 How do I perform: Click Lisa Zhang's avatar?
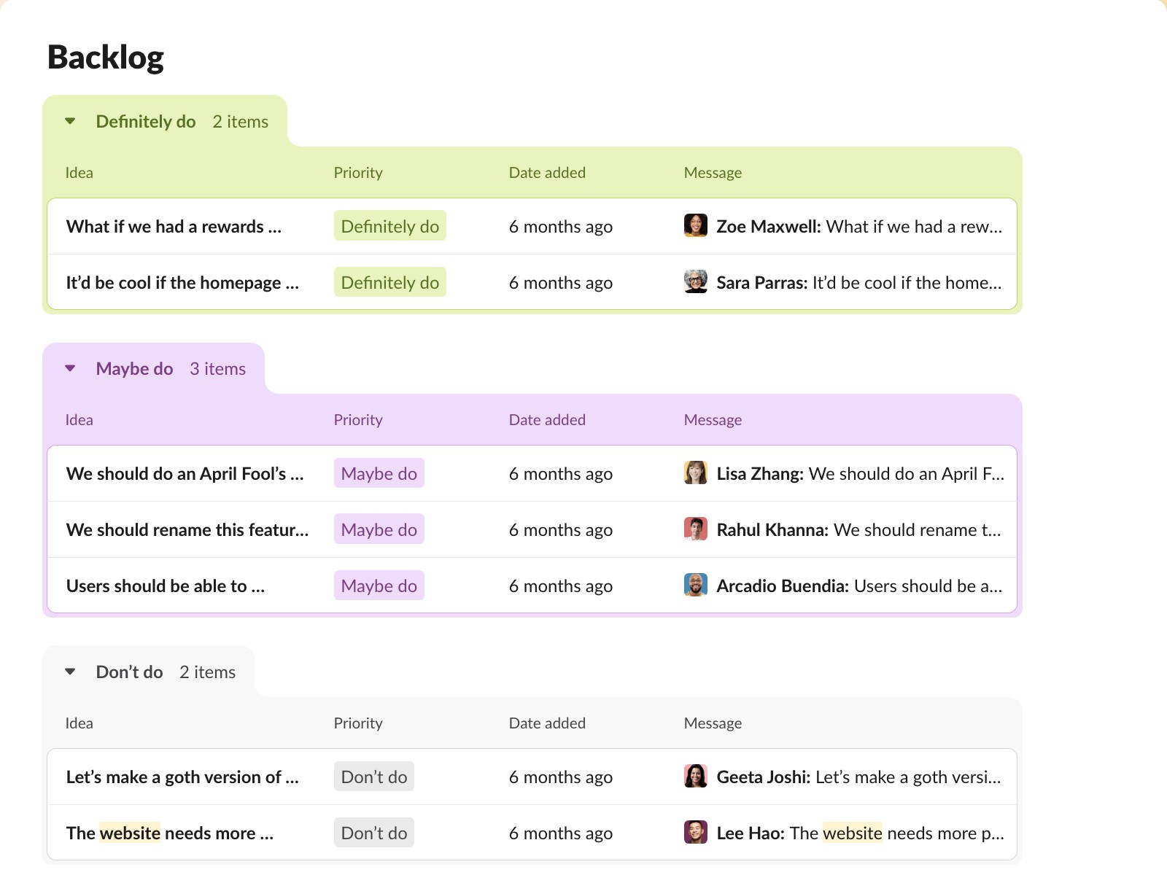(695, 473)
